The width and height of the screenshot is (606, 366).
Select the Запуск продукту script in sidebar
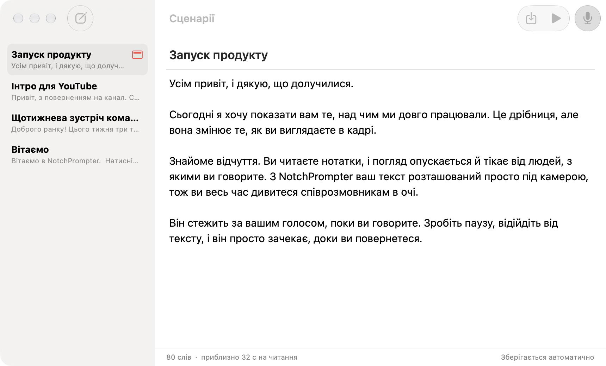coord(78,59)
